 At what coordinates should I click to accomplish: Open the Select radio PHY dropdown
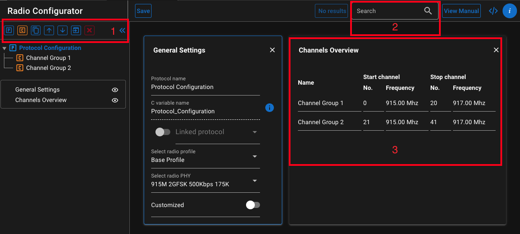[255, 181]
